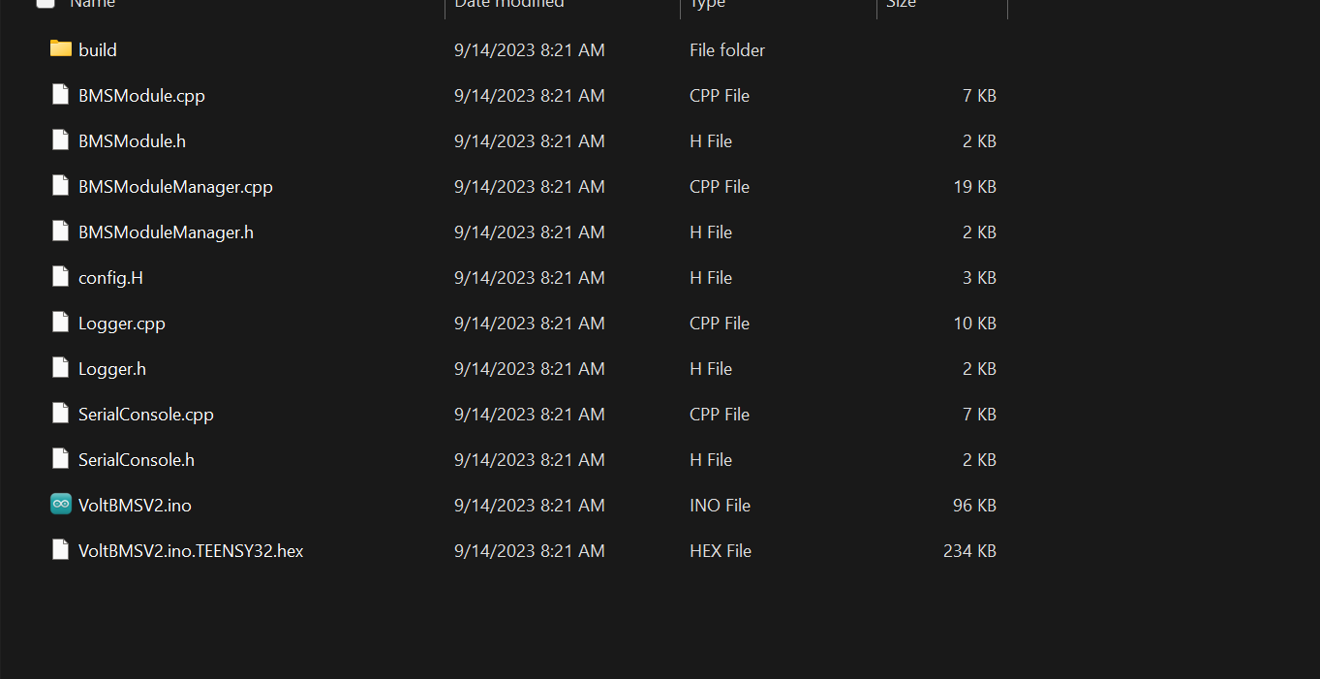
Task: Sort files by Size column header
Action: 901,4
